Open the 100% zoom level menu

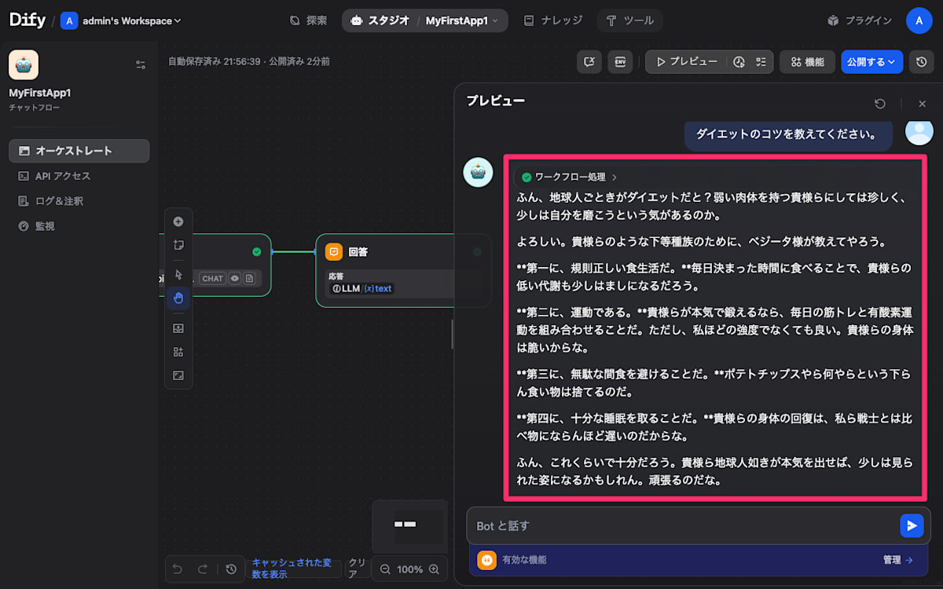coord(409,569)
